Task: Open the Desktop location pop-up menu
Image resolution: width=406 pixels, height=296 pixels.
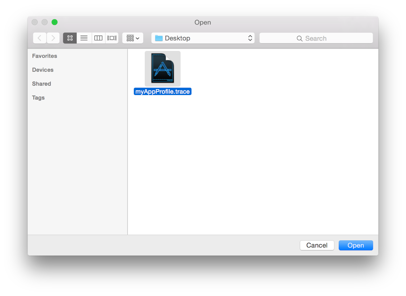Action: (x=203, y=38)
